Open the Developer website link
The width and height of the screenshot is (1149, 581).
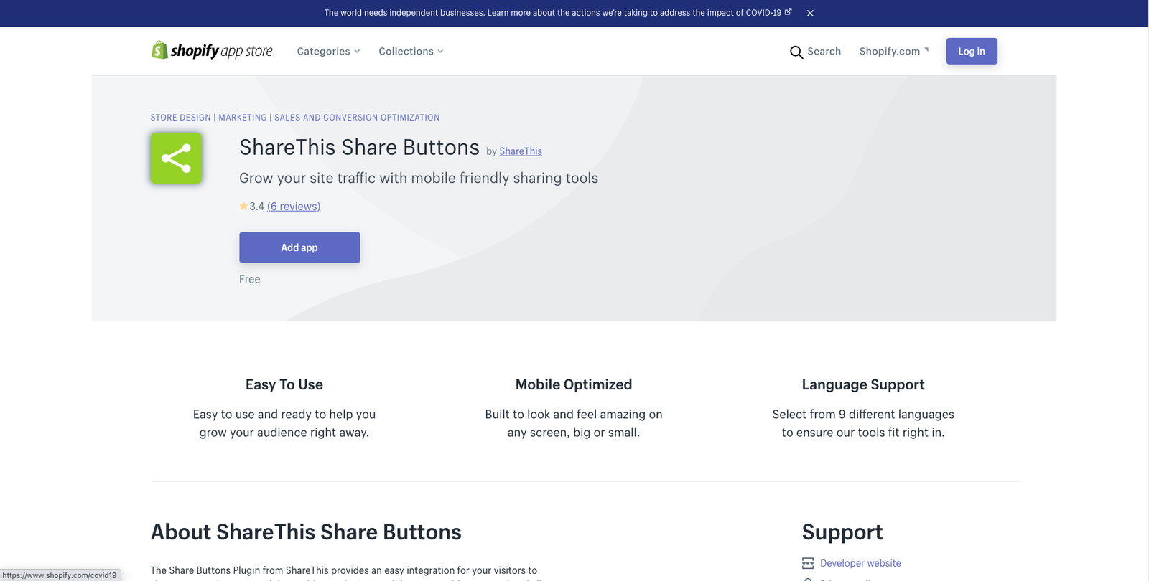click(x=860, y=563)
